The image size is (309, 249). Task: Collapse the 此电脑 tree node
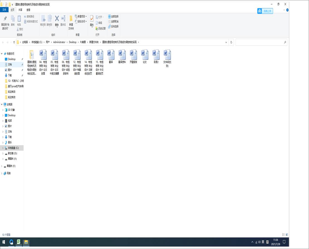2,104
